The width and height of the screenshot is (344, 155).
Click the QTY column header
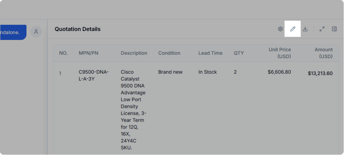pos(239,53)
